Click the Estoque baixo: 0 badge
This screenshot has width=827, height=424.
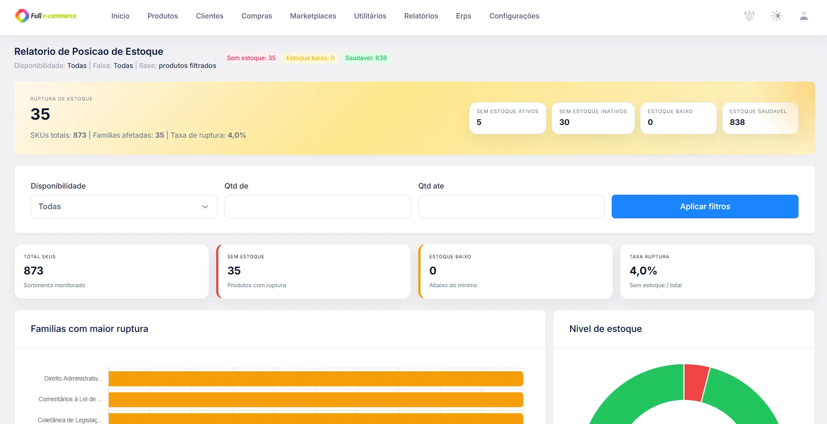[x=310, y=58]
